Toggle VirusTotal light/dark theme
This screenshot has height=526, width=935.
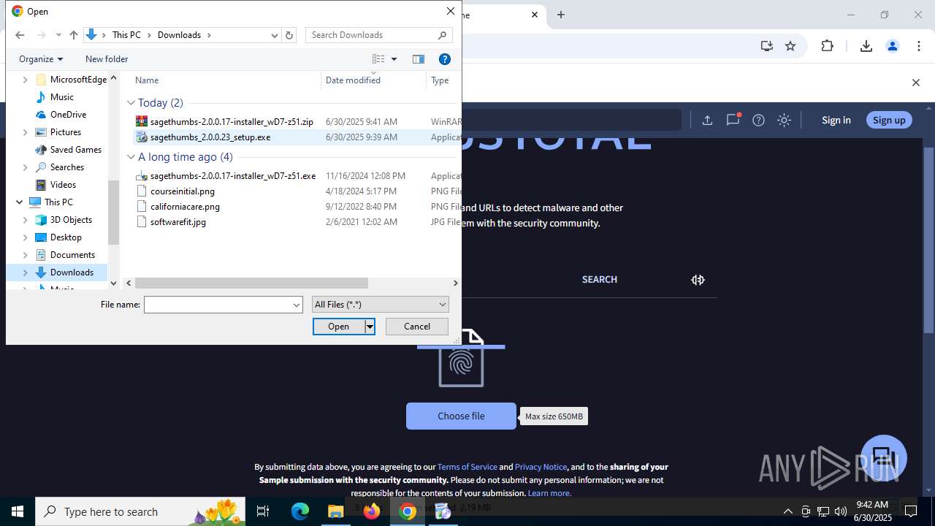(784, 121)
